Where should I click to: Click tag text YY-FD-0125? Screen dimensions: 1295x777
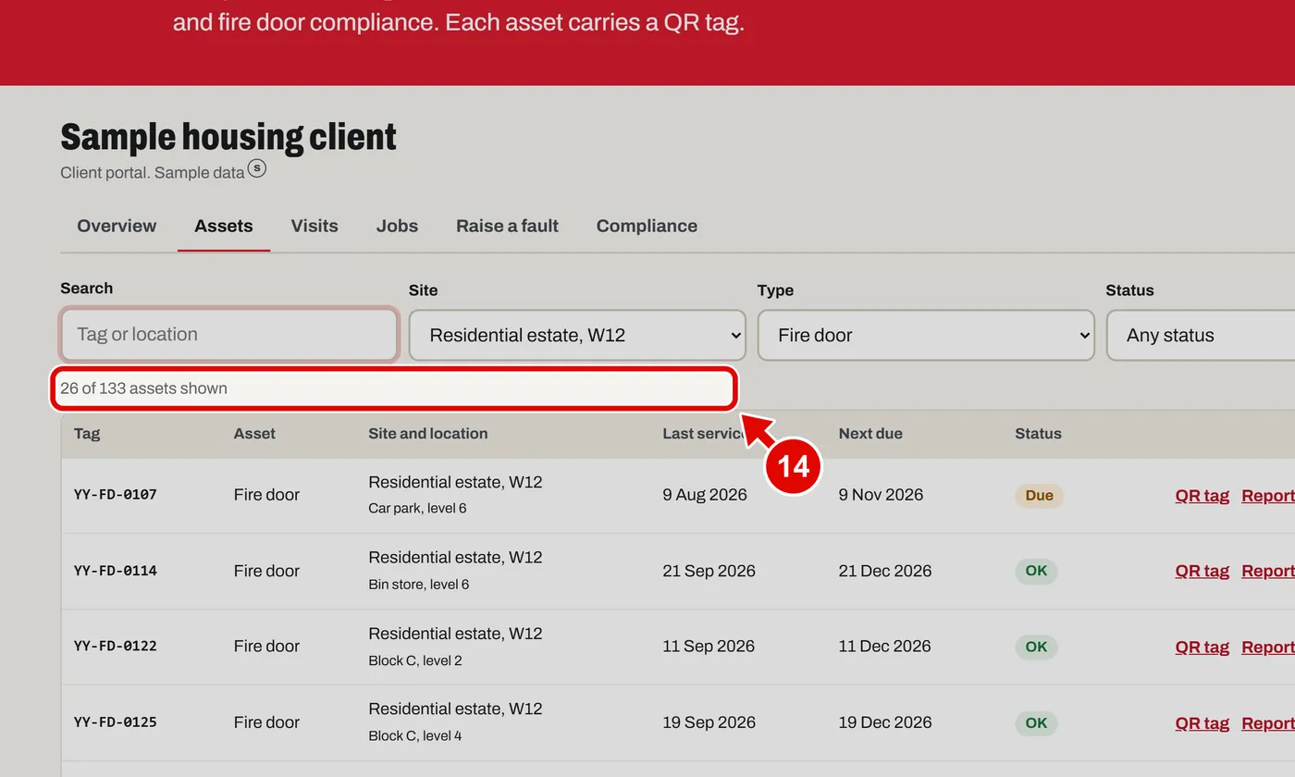click(116, 722)
